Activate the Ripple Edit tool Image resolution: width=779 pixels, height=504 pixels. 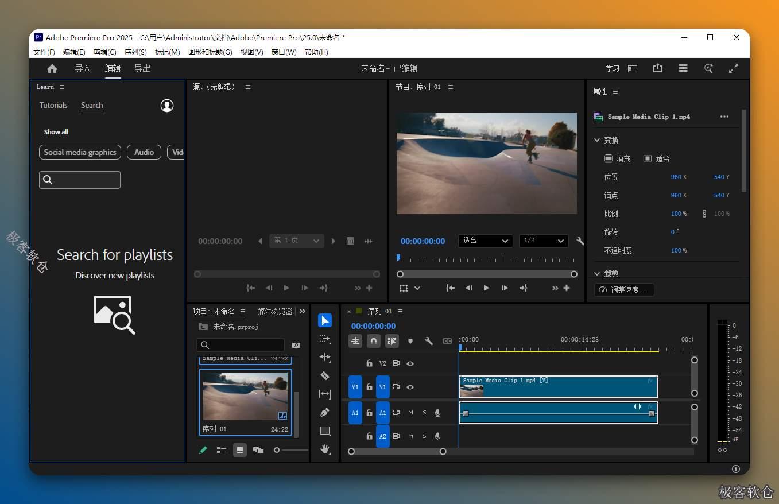point(325,357)
